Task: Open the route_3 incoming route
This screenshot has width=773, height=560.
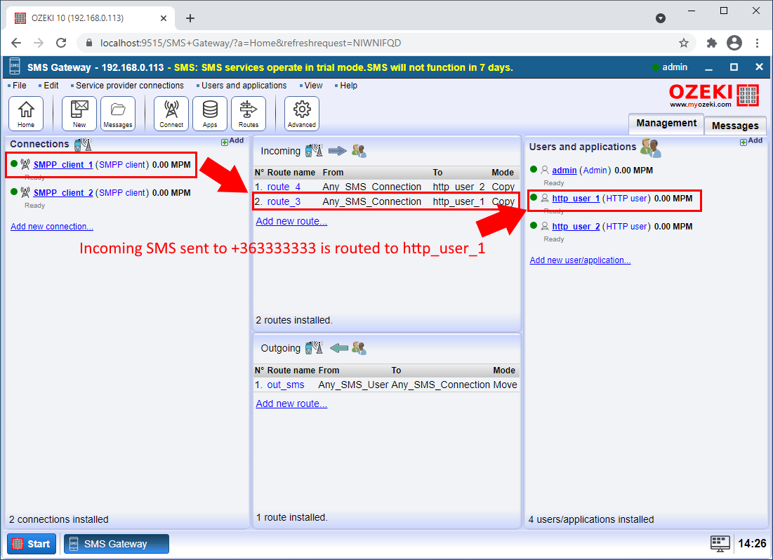Action: (284, 201)
